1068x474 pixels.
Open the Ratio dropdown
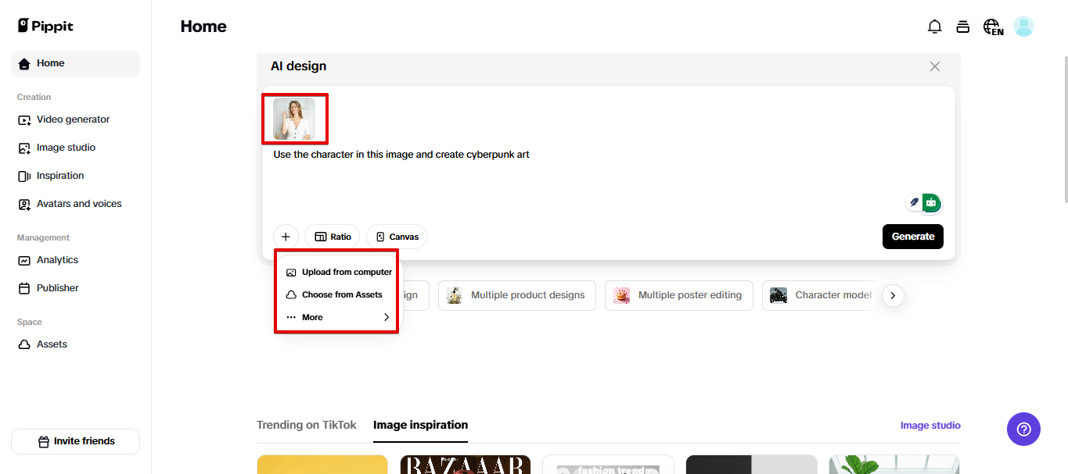pyautogui.click(x=332, y=236)
